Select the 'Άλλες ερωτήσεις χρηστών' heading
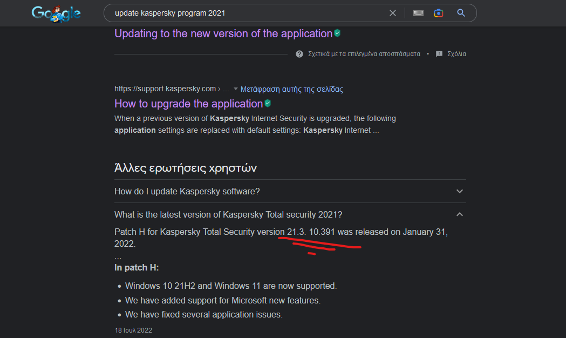 [x=186, y=168]
